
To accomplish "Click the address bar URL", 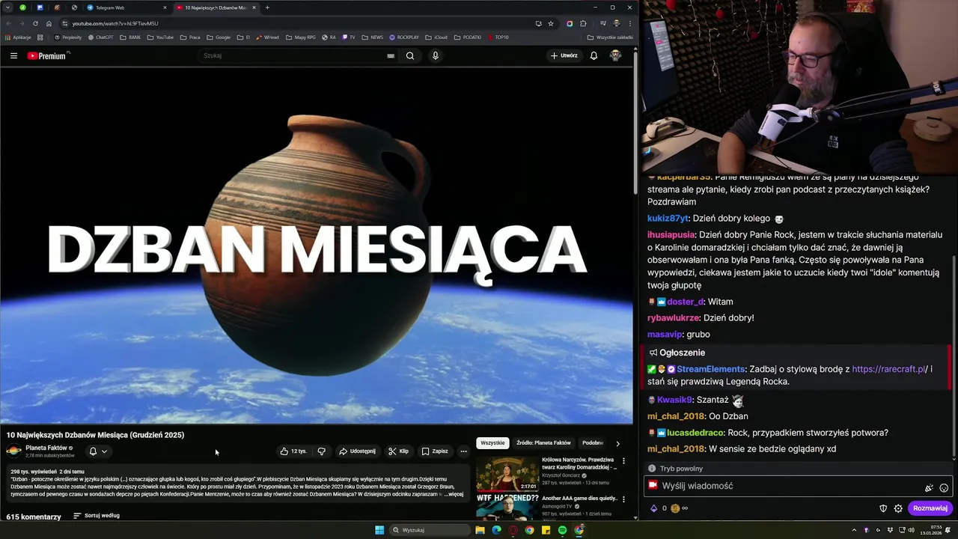I will [115, 23].
